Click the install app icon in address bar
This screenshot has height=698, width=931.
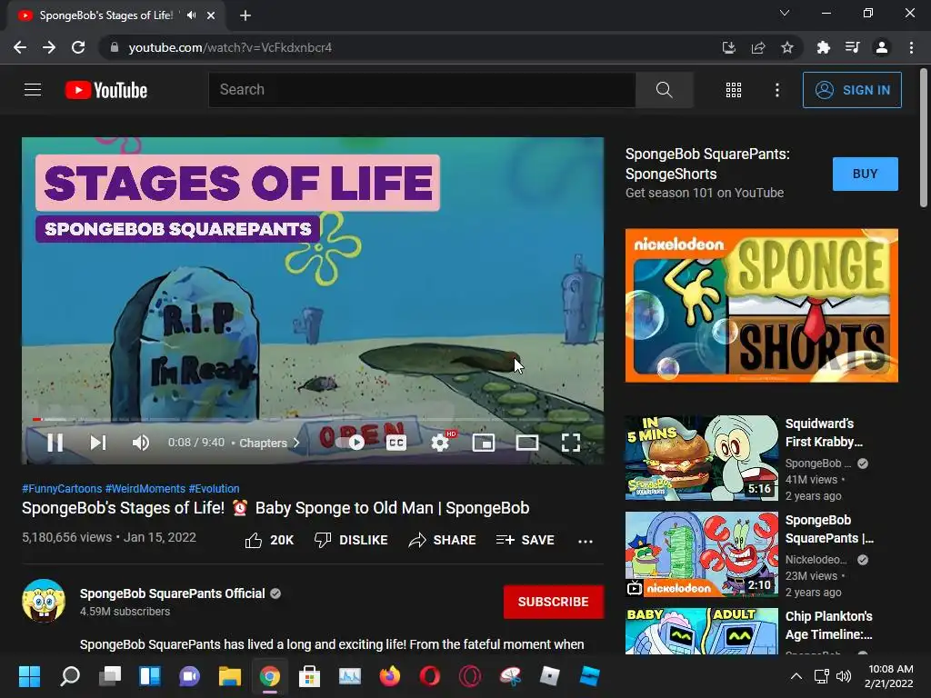[728, 47]
